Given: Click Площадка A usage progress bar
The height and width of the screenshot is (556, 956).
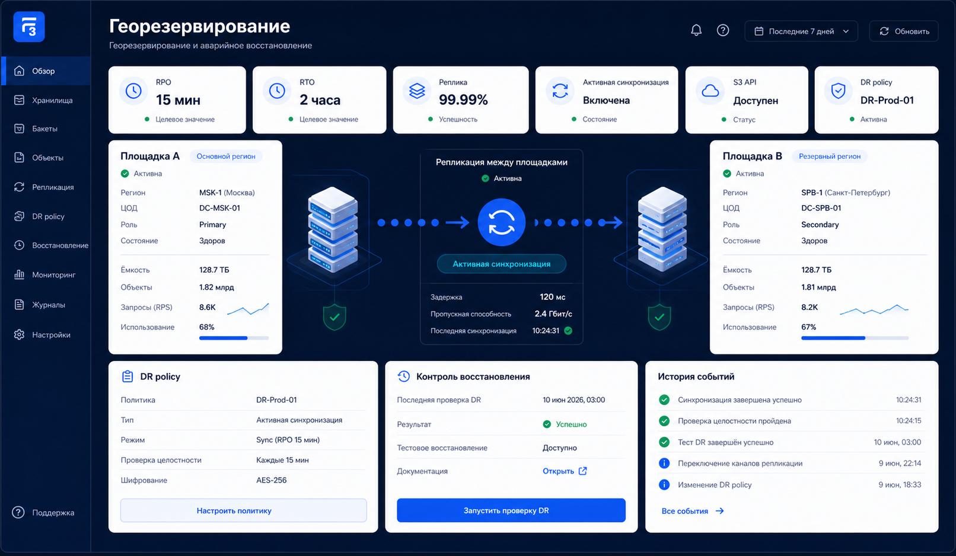Looking at the screenshot, I should pos(234,338).
